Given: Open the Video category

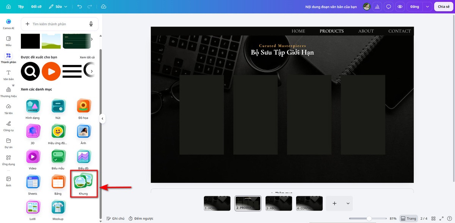Looking at the screenshot, I should 33,160.
